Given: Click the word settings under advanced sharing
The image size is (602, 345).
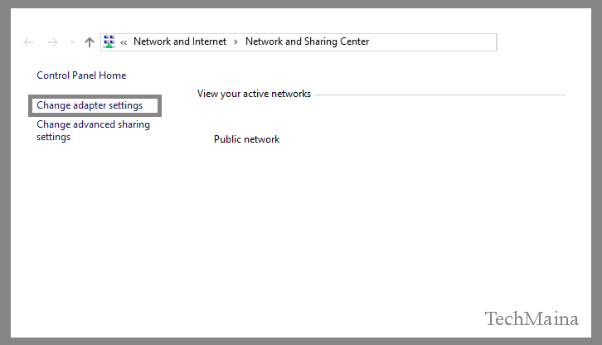Looking at the screenshot, I should click(53, 137).
